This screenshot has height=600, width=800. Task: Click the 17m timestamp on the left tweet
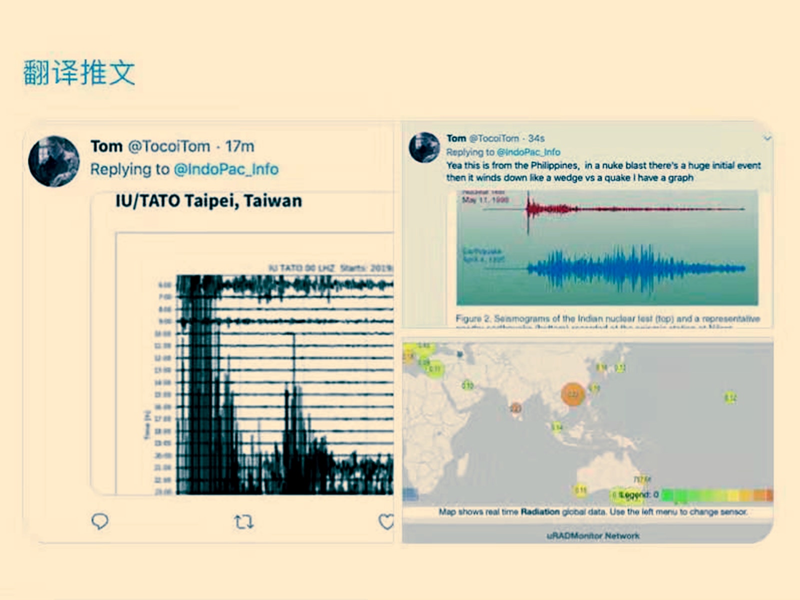(239, 146)
